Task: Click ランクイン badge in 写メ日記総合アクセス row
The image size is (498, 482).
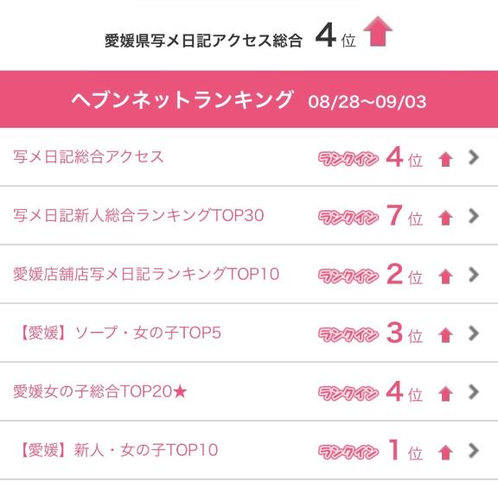Action: [x=348, y=159]
